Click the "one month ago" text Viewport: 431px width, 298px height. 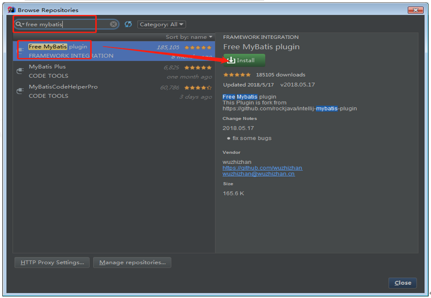(x=189, y=77)
